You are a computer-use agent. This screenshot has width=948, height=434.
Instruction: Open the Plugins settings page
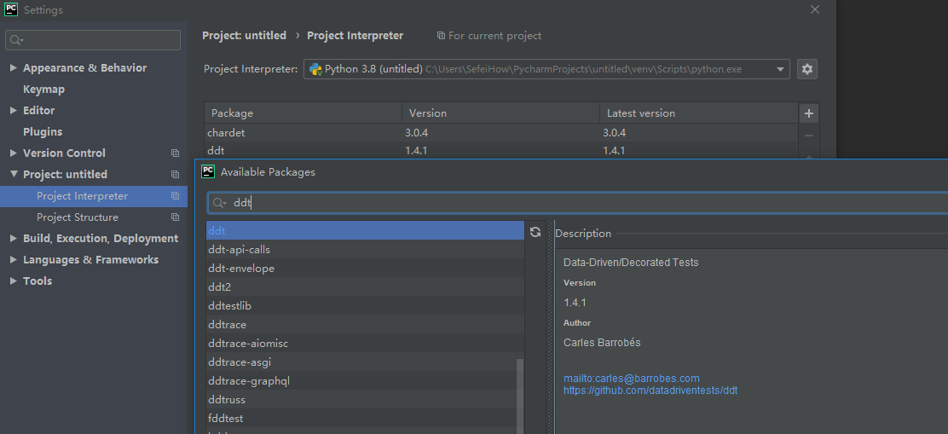(43, 132)
